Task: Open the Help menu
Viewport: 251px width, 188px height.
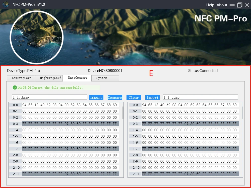Action: pyautogui.click(x=210, y=5)
